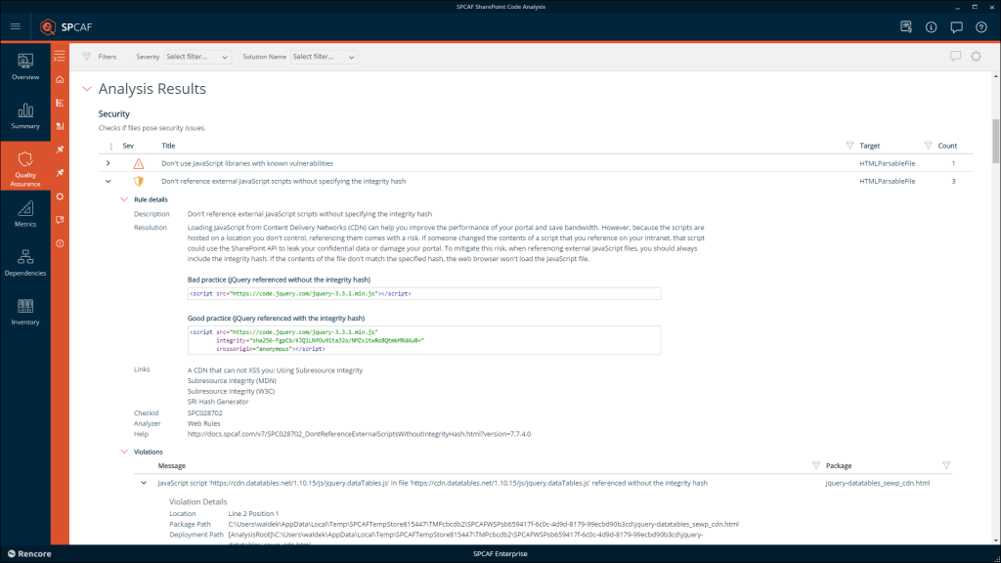Viewport: 1001px width, 563px height.
Task: Expand the JavaScript libraries vulnerabilities rule row
Action: 108,163
